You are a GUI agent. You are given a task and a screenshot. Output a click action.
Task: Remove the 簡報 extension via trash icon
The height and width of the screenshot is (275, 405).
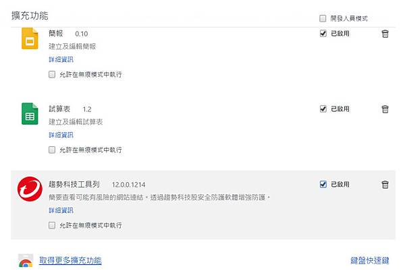tap(385, 34)
